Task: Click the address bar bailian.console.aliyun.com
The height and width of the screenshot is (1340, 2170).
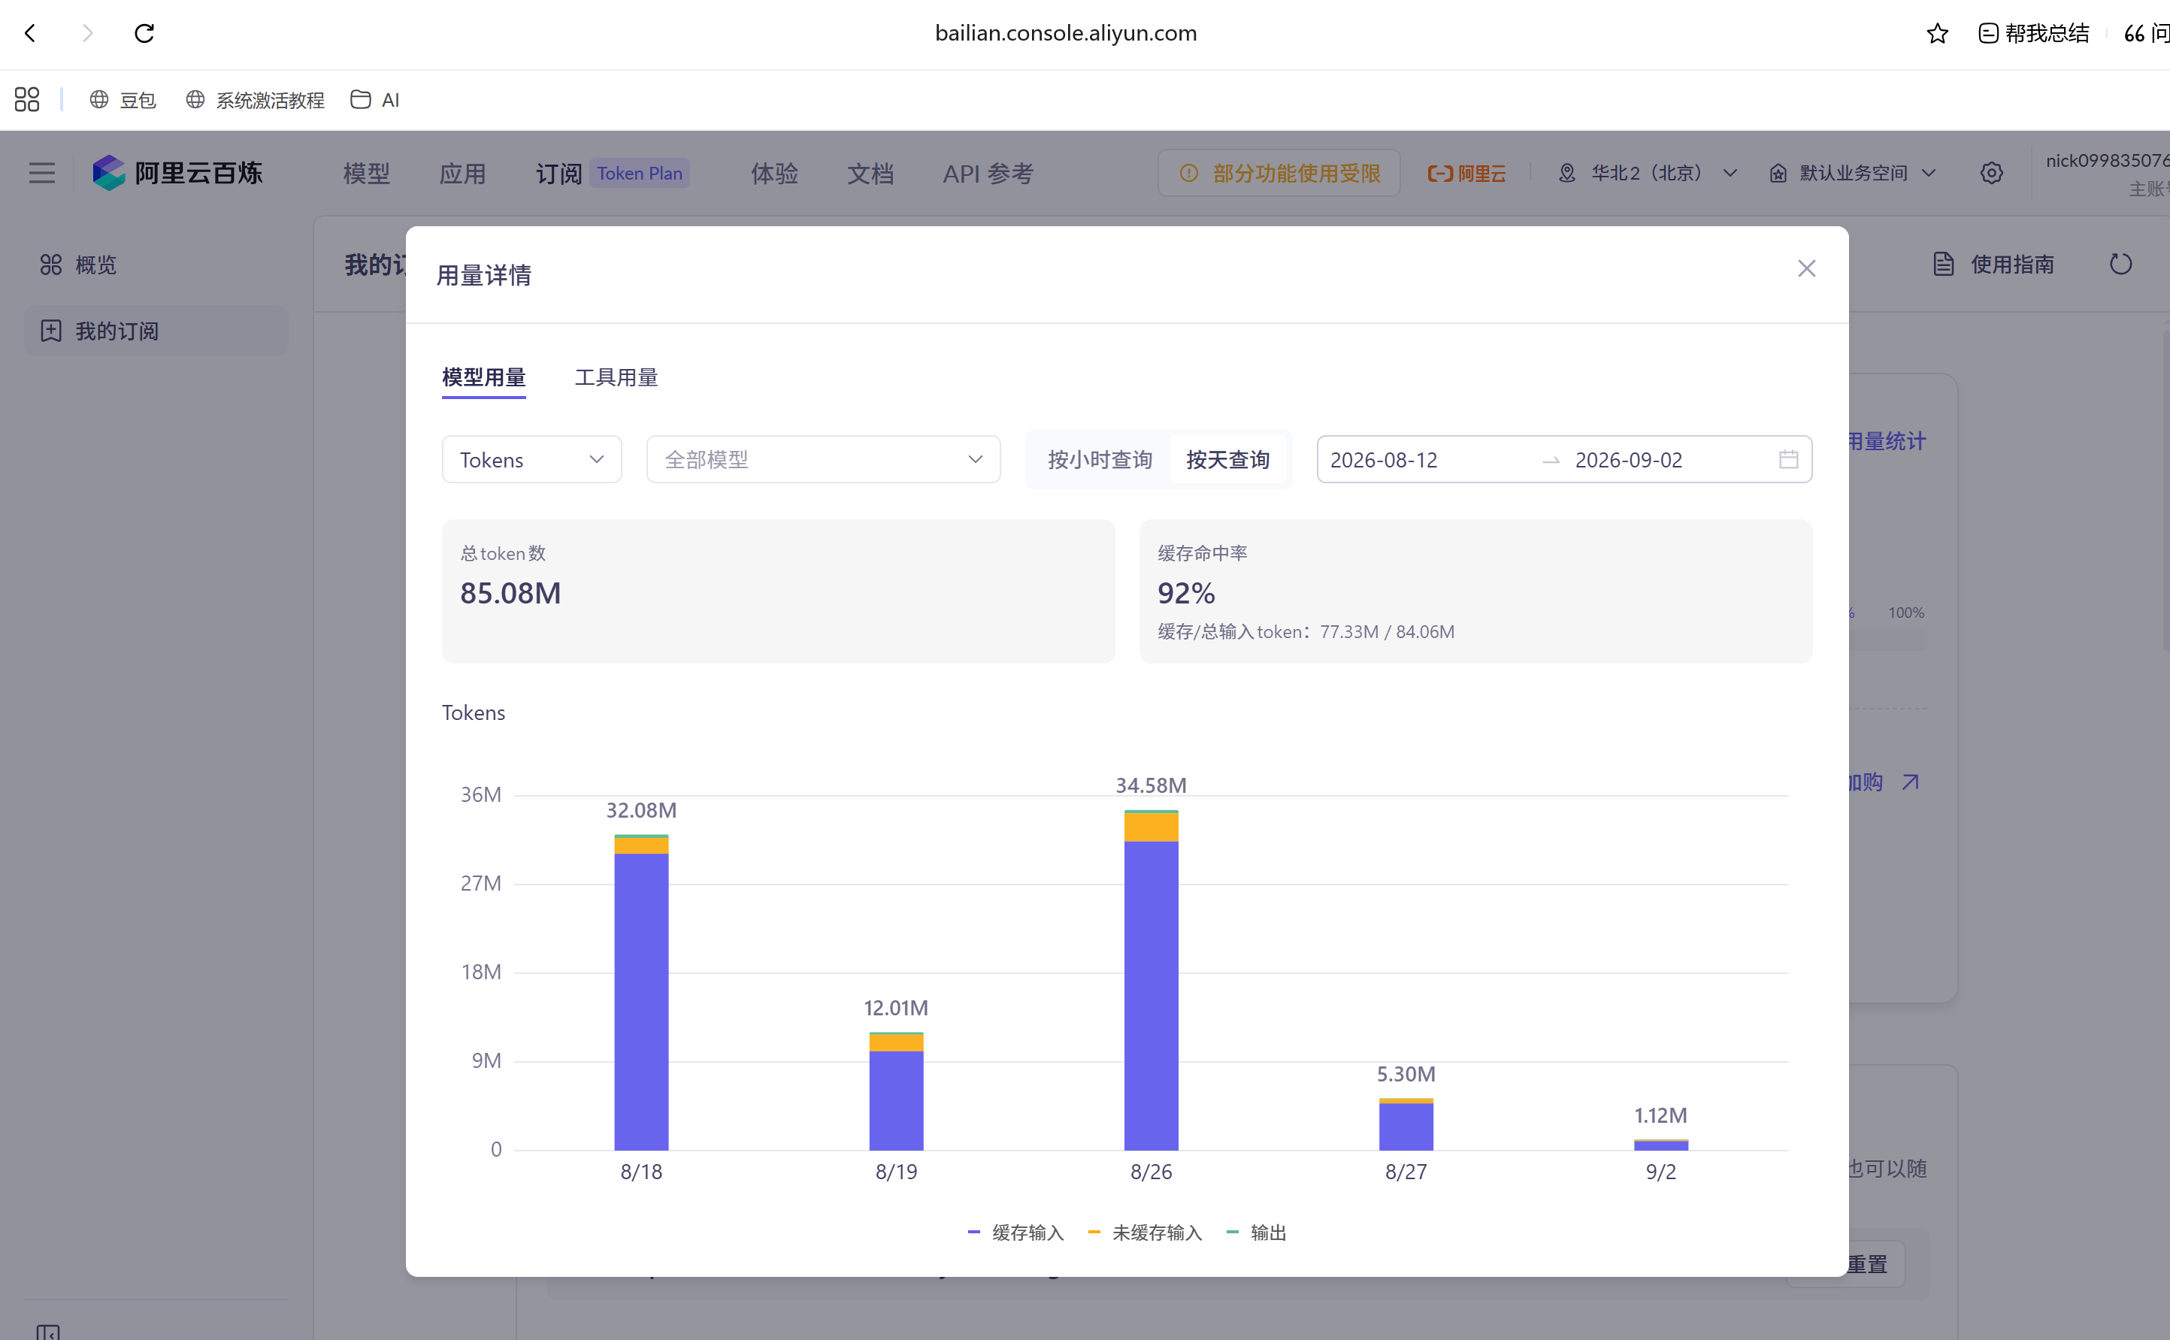Action: pyautogui.click(x=1066, y=34)
